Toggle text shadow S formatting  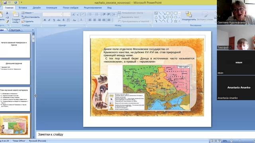(x=64, y=20)
